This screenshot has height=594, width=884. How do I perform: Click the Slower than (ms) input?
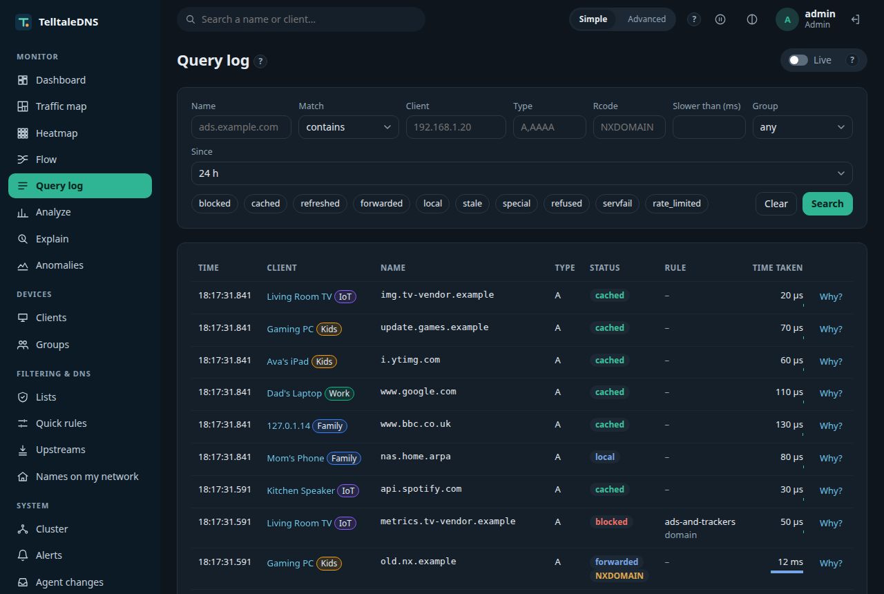709,127
